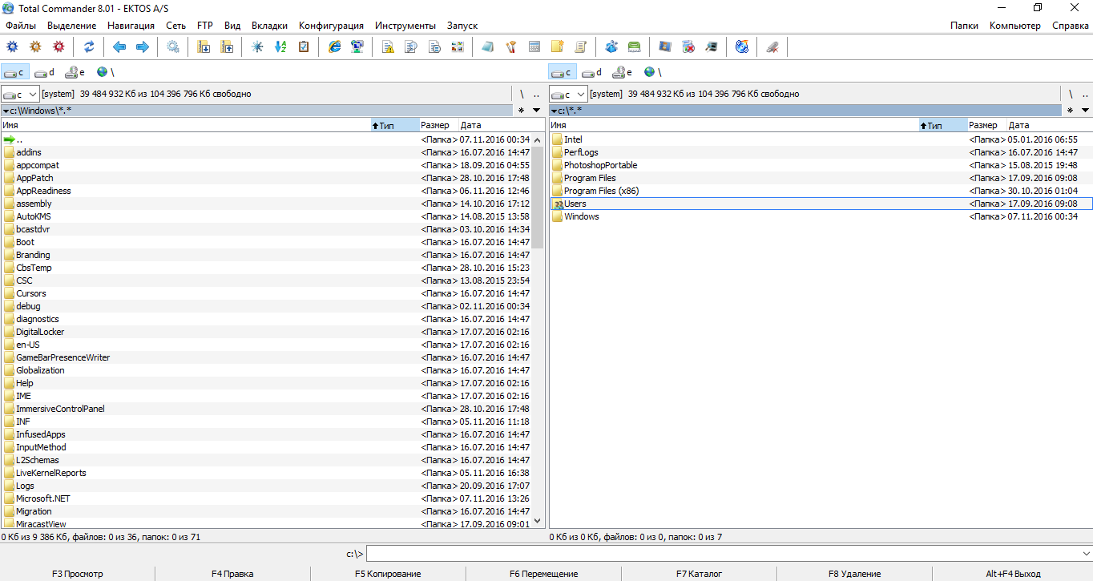Click the green brush cleaner icon
The image size is (1093, 581).
(635, 47)
